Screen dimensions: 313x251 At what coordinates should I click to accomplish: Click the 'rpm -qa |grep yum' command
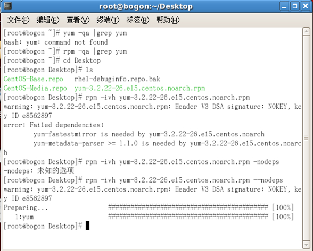pos(95,51)
